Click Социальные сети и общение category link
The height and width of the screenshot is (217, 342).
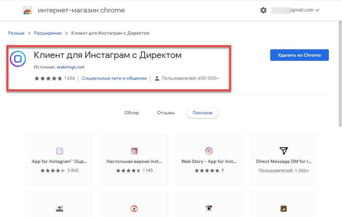pyautogui.click(x=114, y=78)
